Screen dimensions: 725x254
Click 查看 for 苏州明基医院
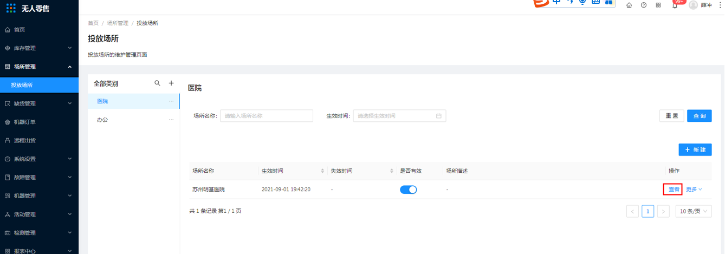pos(674,190)
